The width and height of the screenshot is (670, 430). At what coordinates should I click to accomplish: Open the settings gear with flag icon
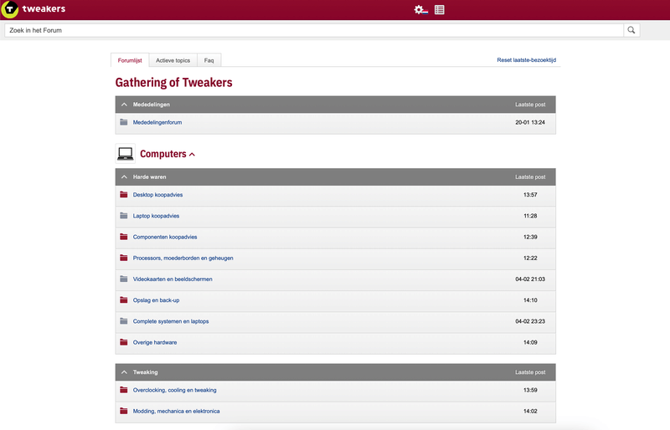(421, 9)
